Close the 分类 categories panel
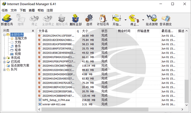This screenshot has width=191, height=113. tap(33, 31)
